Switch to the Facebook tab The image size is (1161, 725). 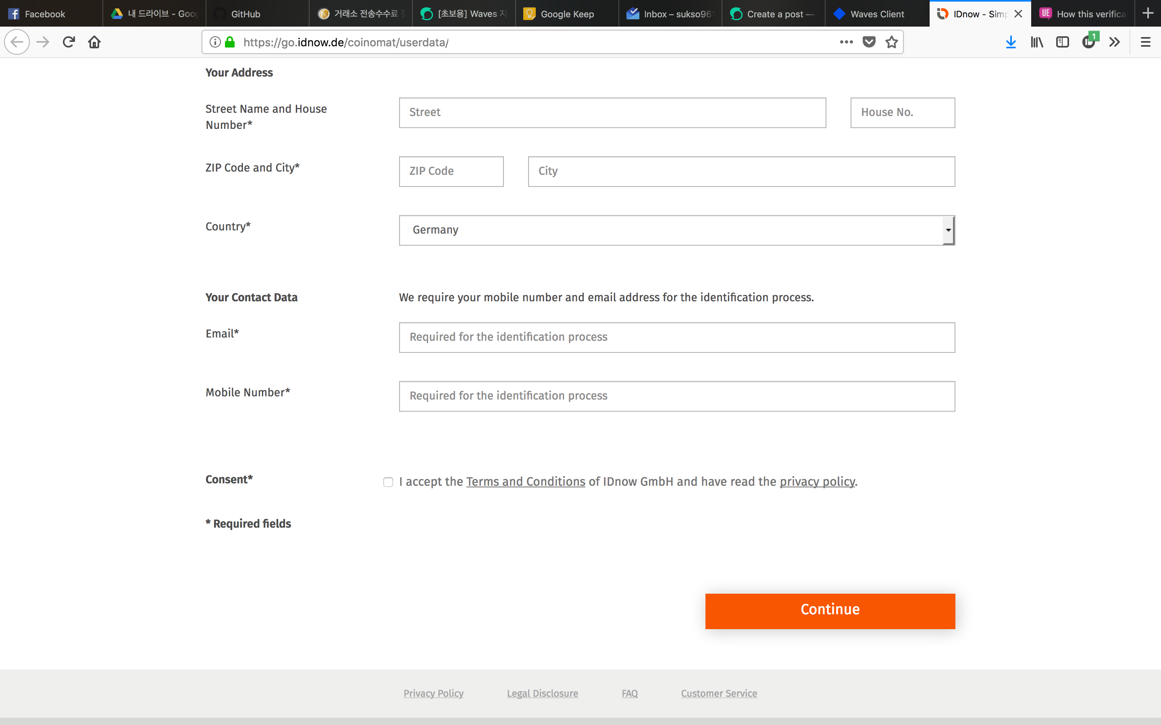pos(51,14)
